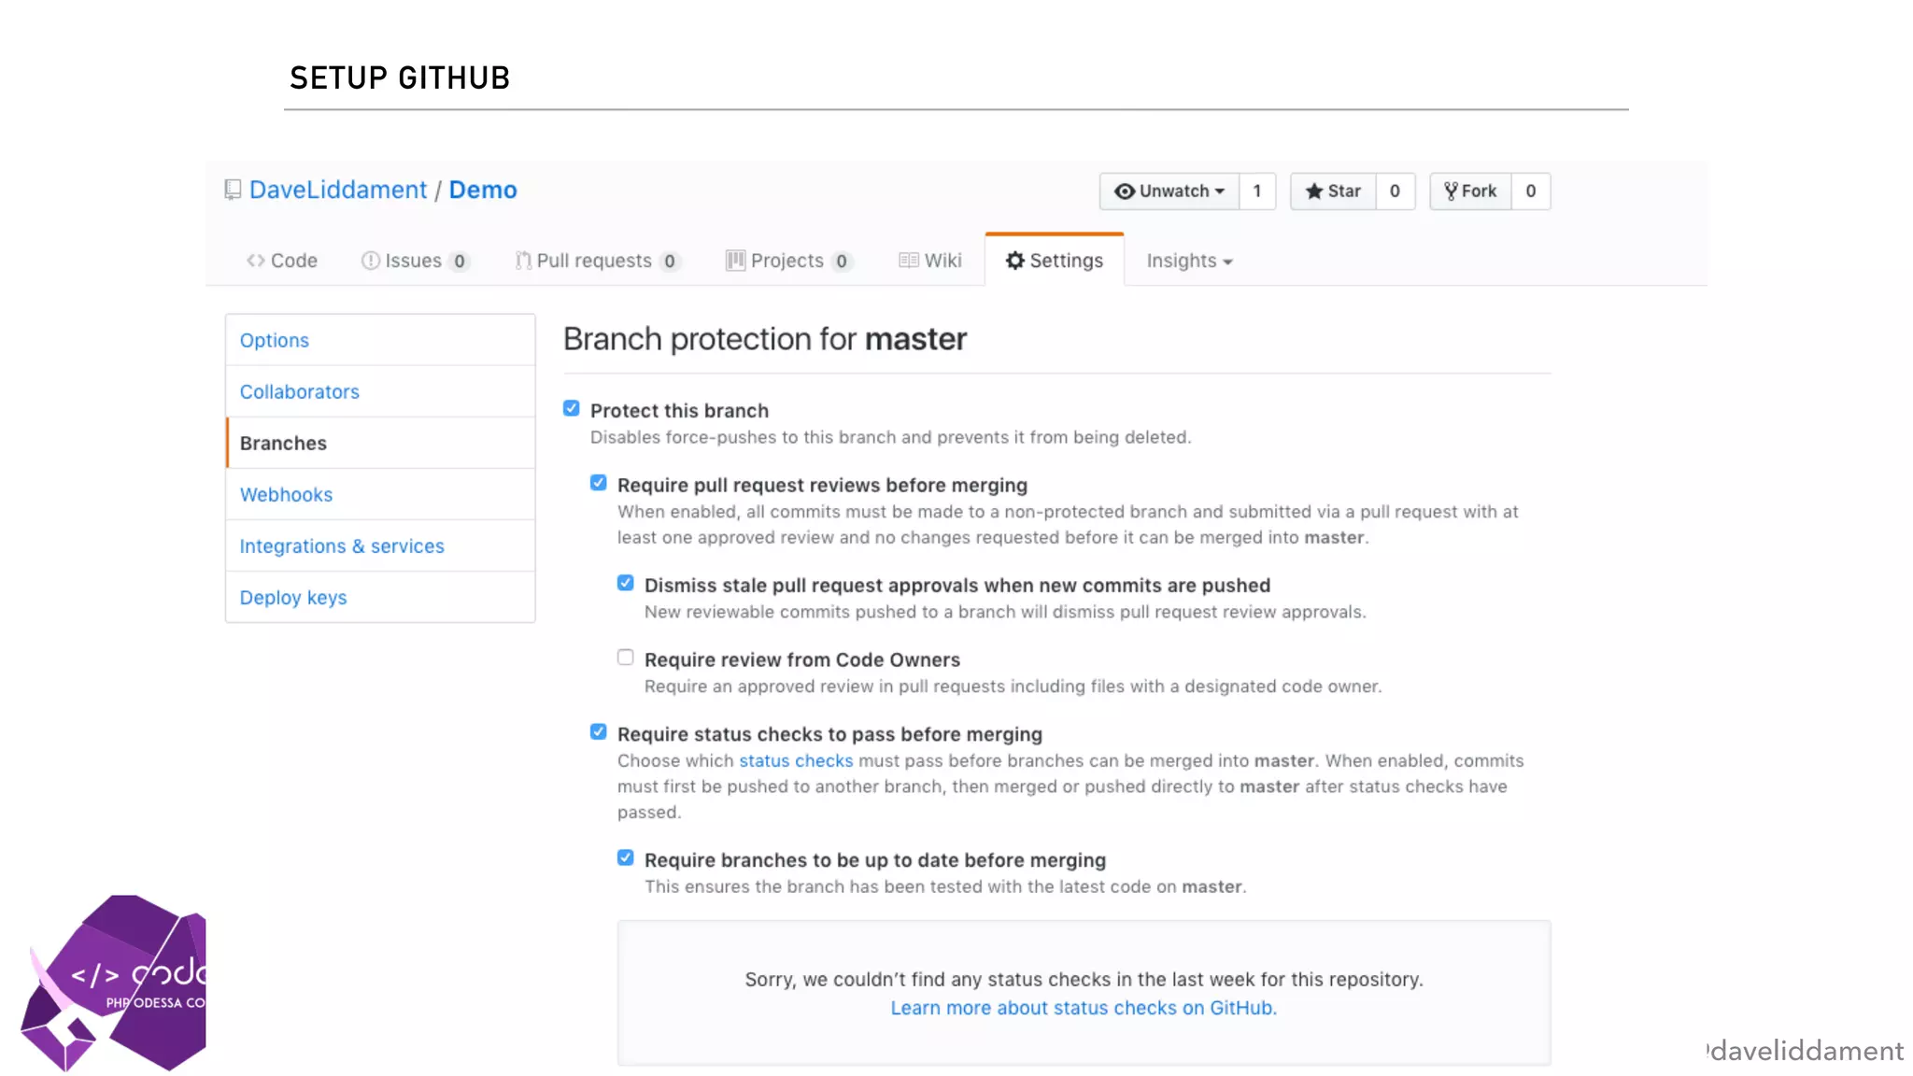Open the status checks inline link
The height and width of the screenshot is (1076, 1913).
(x=796, y=760)
